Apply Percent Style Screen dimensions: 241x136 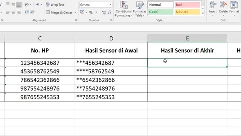91,12
